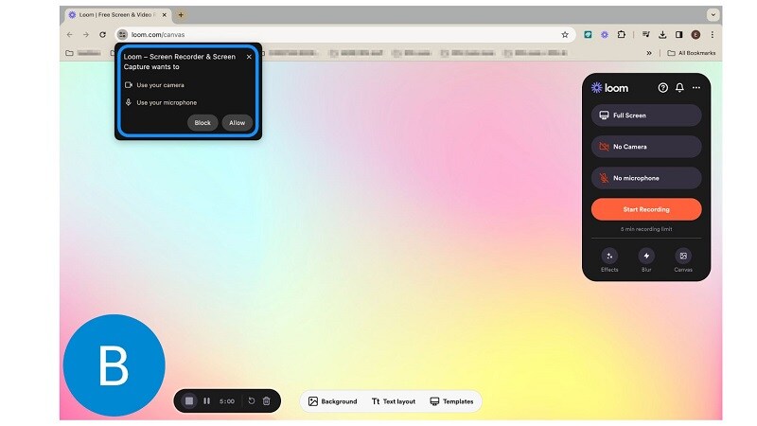Close the Loom permission popup
This screenshot has height=426, width=757.
[x=249, y=57]
